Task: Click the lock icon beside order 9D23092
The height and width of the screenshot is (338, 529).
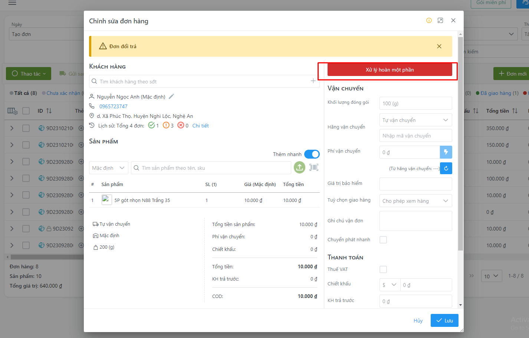Action: 49,229
